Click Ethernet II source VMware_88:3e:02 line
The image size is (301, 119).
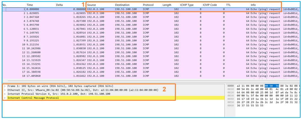(83, 90)
